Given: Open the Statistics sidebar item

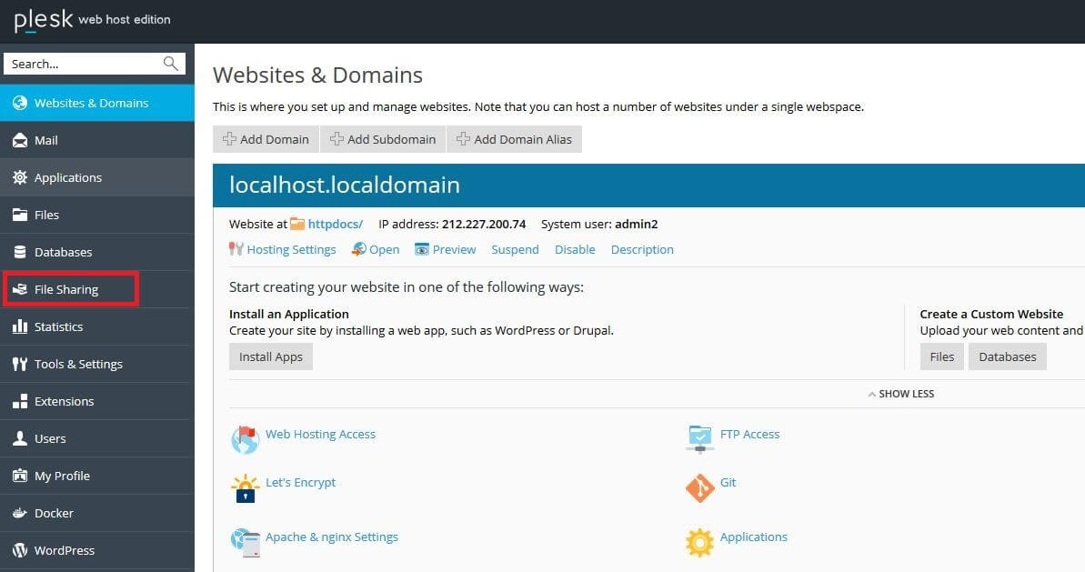Looking at the screenshot, I should click(x=97, y=327).
